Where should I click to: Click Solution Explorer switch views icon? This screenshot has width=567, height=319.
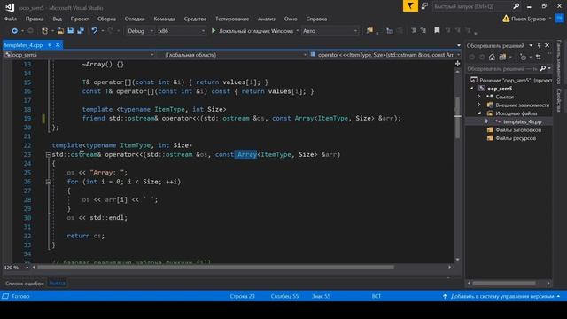[x=502, y=57]
